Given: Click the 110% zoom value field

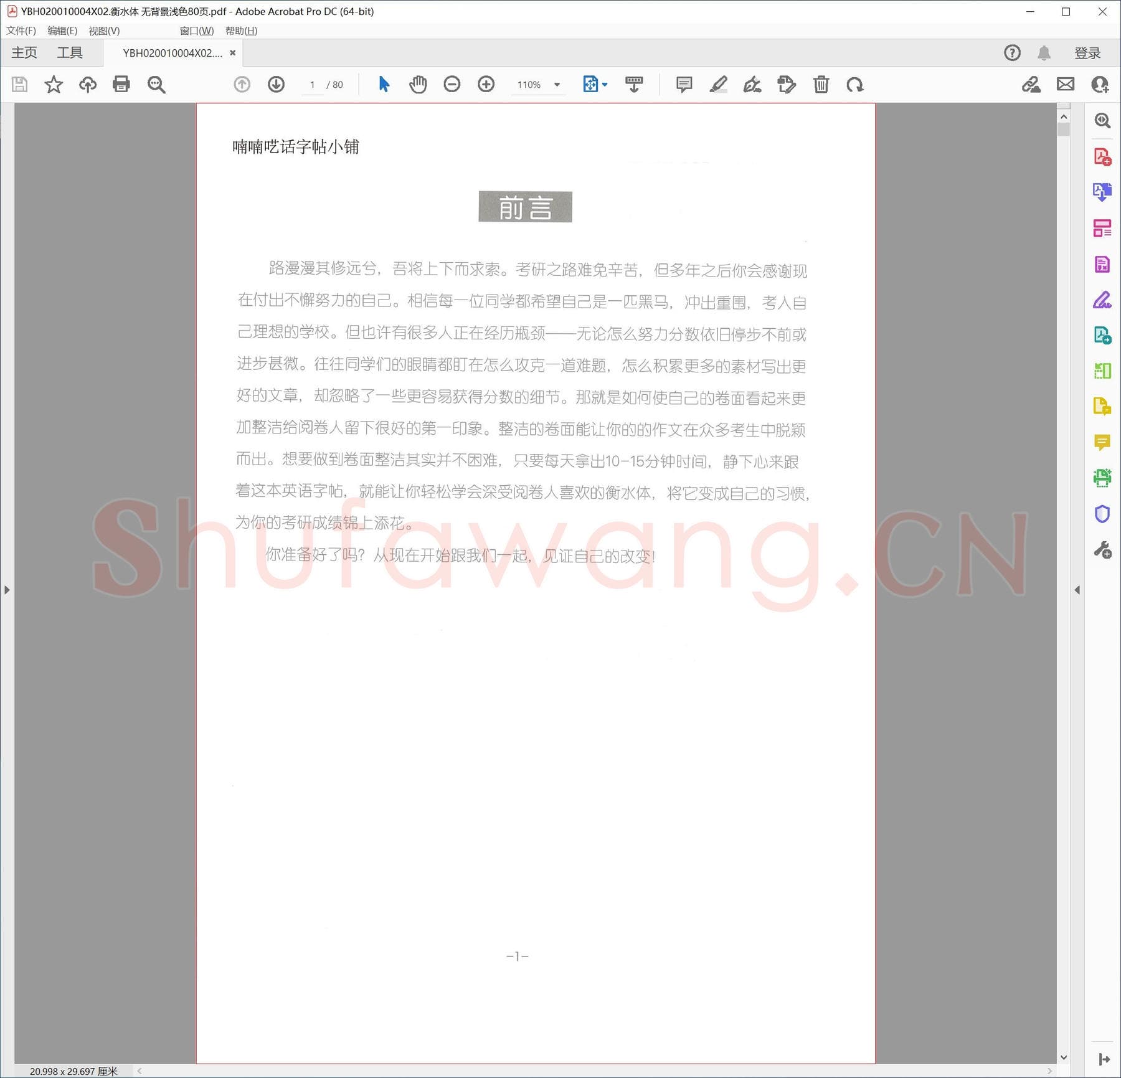Looking at the screenshot, I should [529, 85].
